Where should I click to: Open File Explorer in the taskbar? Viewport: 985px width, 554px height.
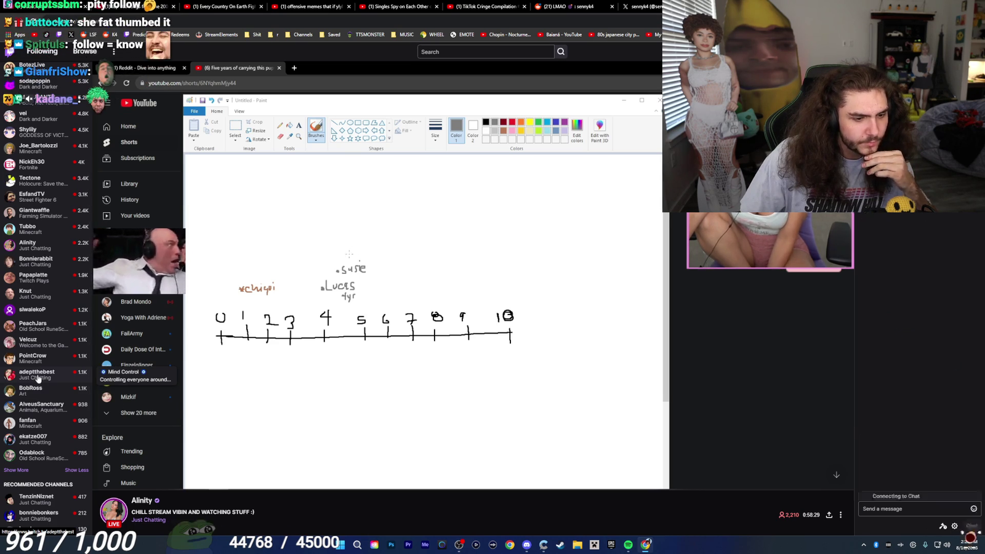[x=577, y=545]
